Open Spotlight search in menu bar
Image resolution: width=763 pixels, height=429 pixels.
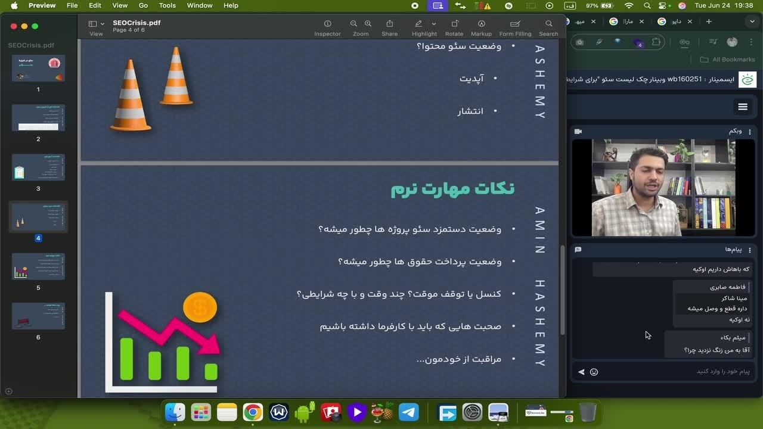coord(647,5)
